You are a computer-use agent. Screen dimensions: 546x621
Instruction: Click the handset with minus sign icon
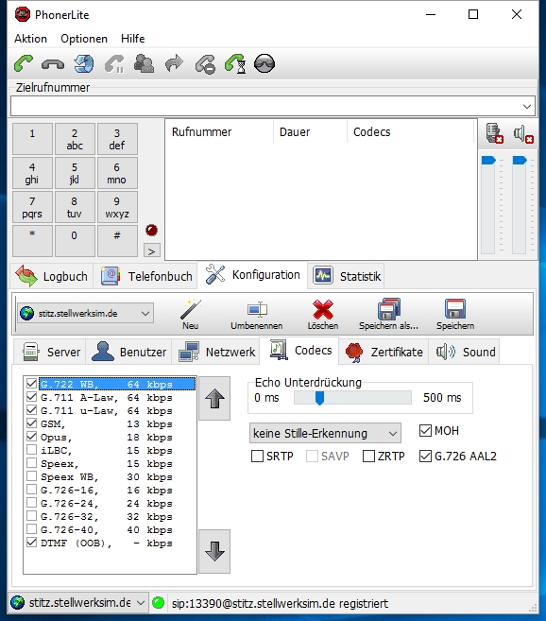[205, 64]
